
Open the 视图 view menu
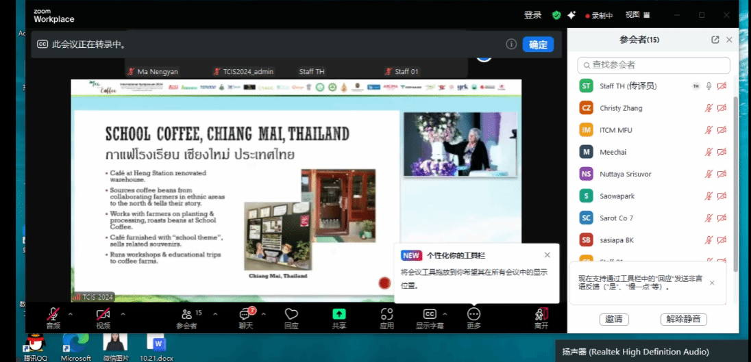coord(637,15)
